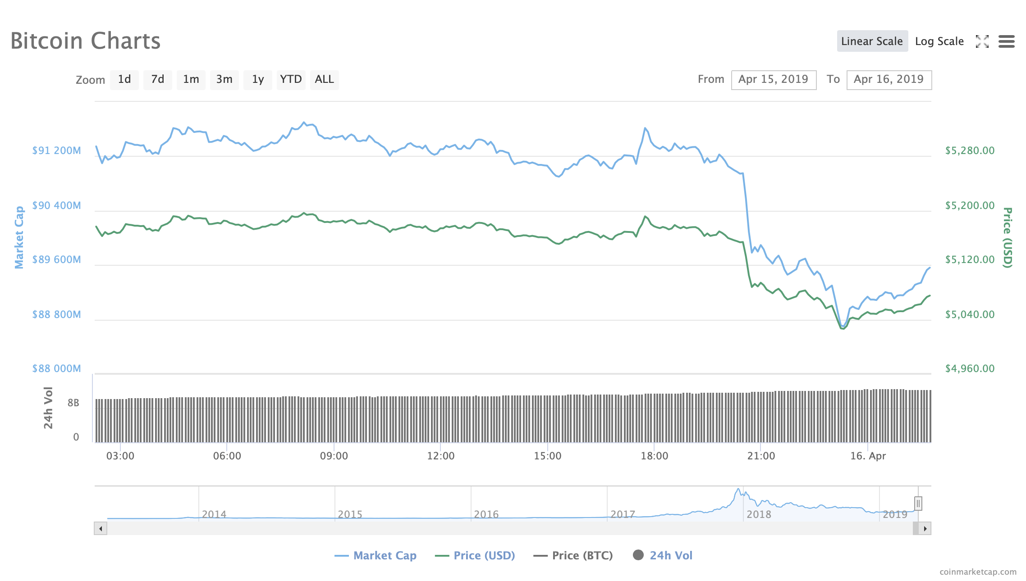Switch to Linear Scale
This screenshot has height=581, width=1026.
click(x=872, y=41)
